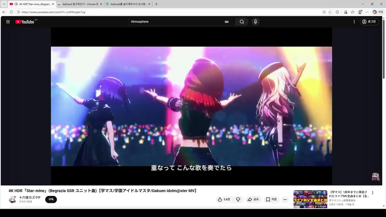Subscribe using the 구독 button

(x=51, y=199)
